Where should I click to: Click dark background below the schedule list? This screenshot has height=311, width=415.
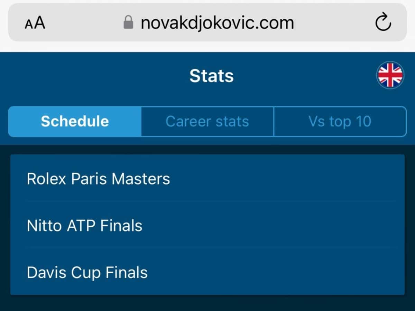(x=207, y=303)
